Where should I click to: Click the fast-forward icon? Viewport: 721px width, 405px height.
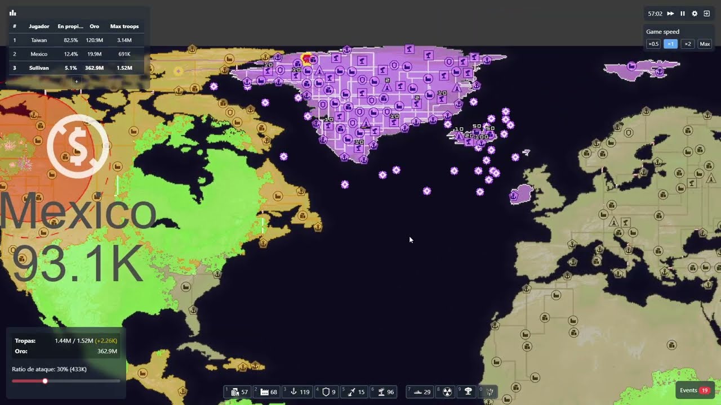(670, 13)
